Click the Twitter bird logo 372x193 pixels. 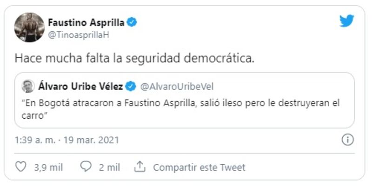346,21
